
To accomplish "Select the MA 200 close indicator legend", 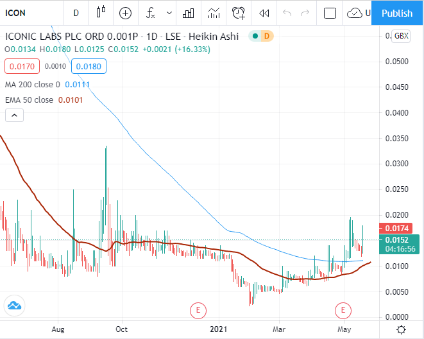I will [33, 85].
